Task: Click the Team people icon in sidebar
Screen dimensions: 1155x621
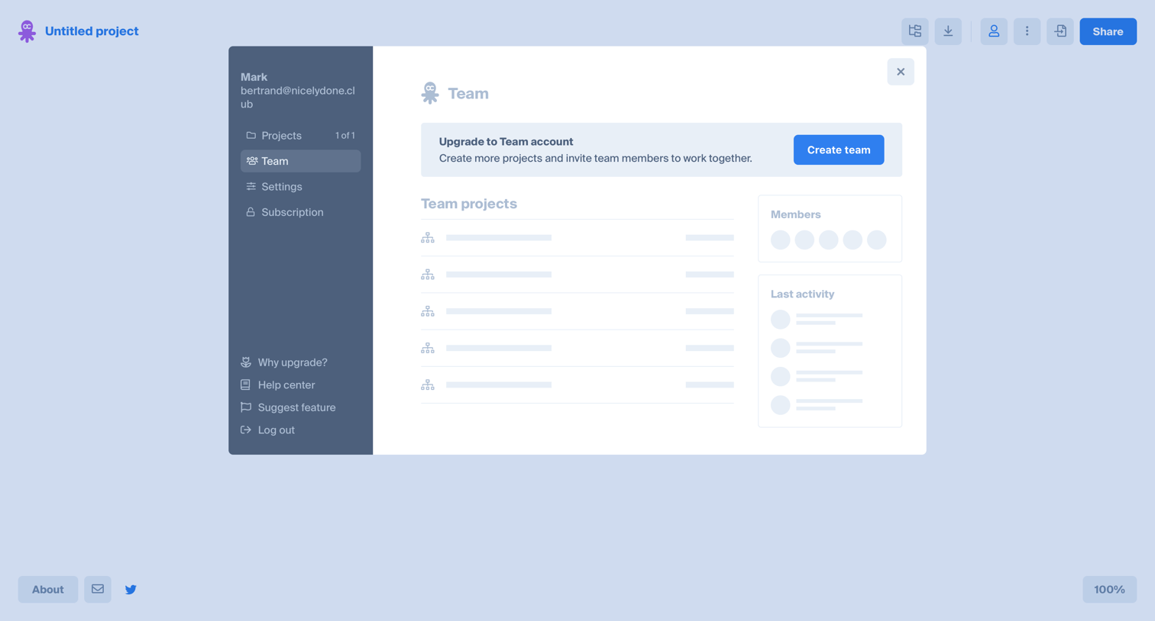Action: pos(251,161)
